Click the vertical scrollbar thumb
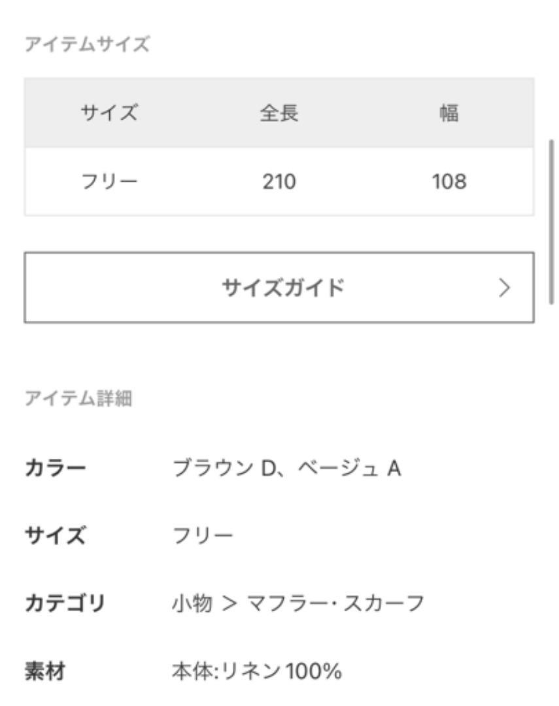559x706 pixels. click(551, 222)
